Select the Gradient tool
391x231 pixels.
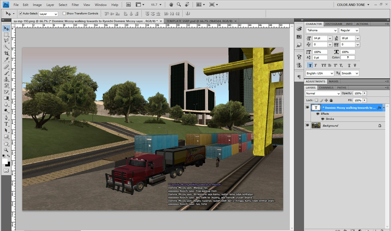6,98
